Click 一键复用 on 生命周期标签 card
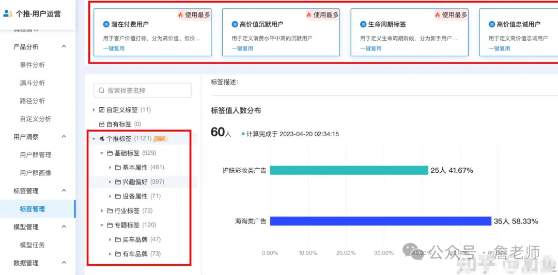The image size is (558, 275). tap(370, 48)
